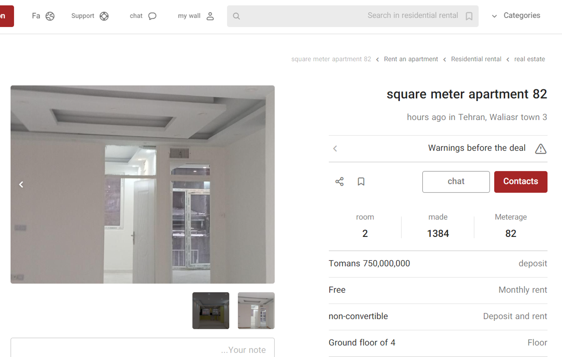The image size is (562, 357).
Task: Click the my wall profile icon
Action: [x=210, y=16]
